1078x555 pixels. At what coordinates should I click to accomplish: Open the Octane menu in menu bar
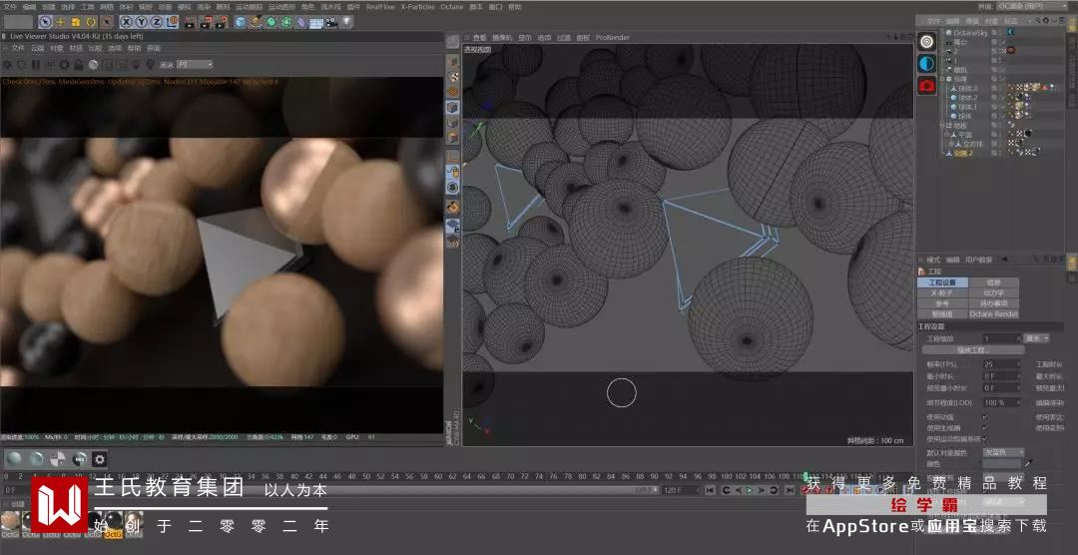point(452,6)
